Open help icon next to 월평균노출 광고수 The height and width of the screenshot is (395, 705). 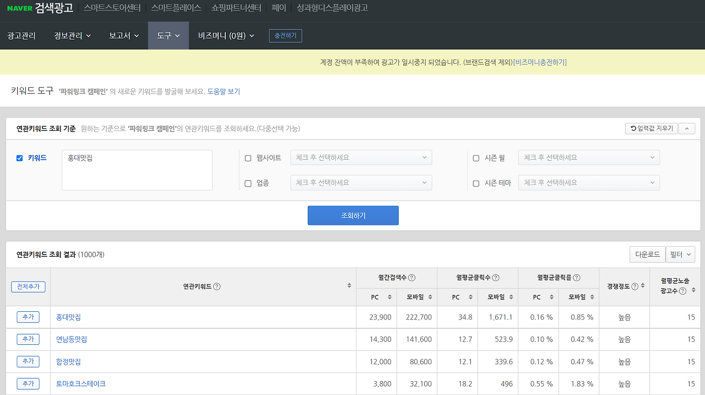683,291
